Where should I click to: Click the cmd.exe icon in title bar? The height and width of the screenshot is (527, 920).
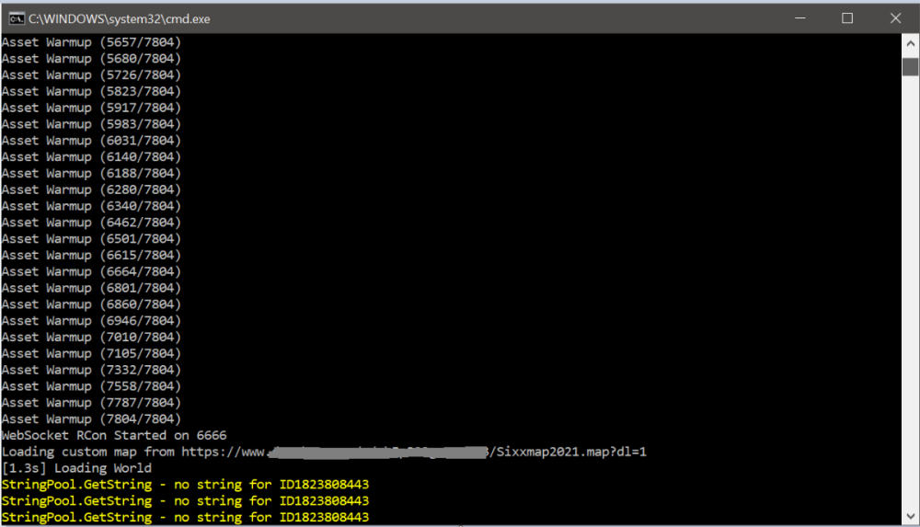click(x=15, y=17)
